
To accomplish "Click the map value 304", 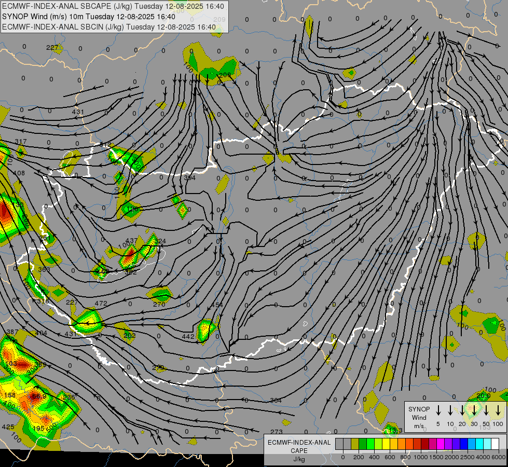I will click(x=276, y=400).
